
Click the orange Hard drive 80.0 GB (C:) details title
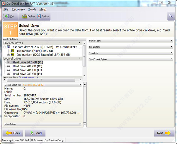point(34,85)
